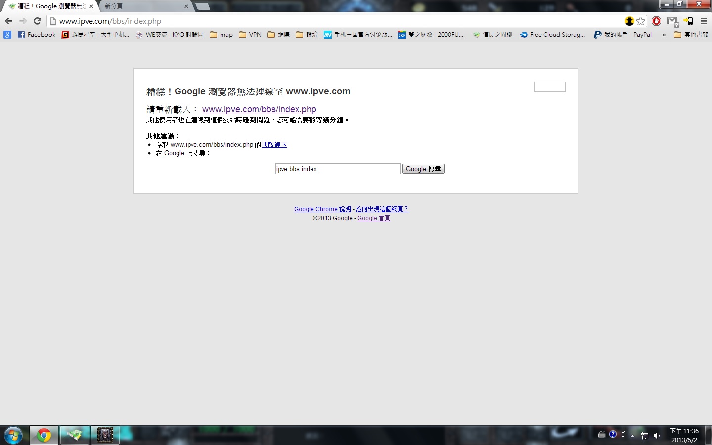Screen dimensions: 712x445
Task: Open the dark game icon in taskbar
Action: click(105, 435)
